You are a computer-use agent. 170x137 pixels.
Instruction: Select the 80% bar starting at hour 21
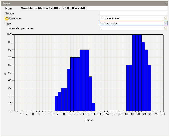pyautogui.click(x=146, y=80)
